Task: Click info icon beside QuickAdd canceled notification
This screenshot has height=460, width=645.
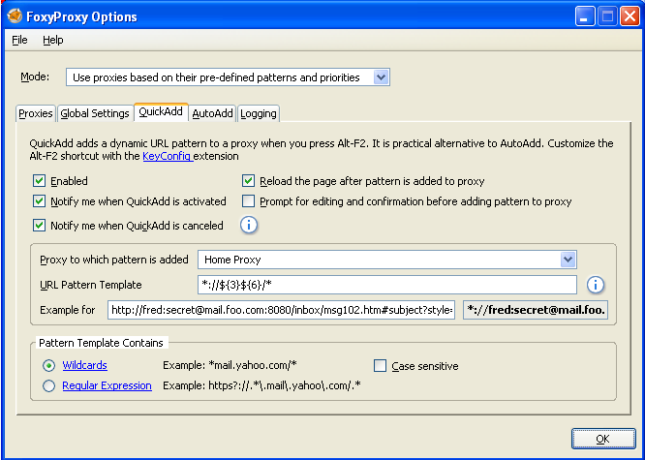Action: [249, 225]
